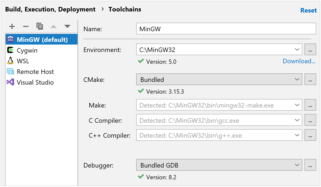Browse for the C++ Compiler executable
321x187 pixels.
point(310,135)
